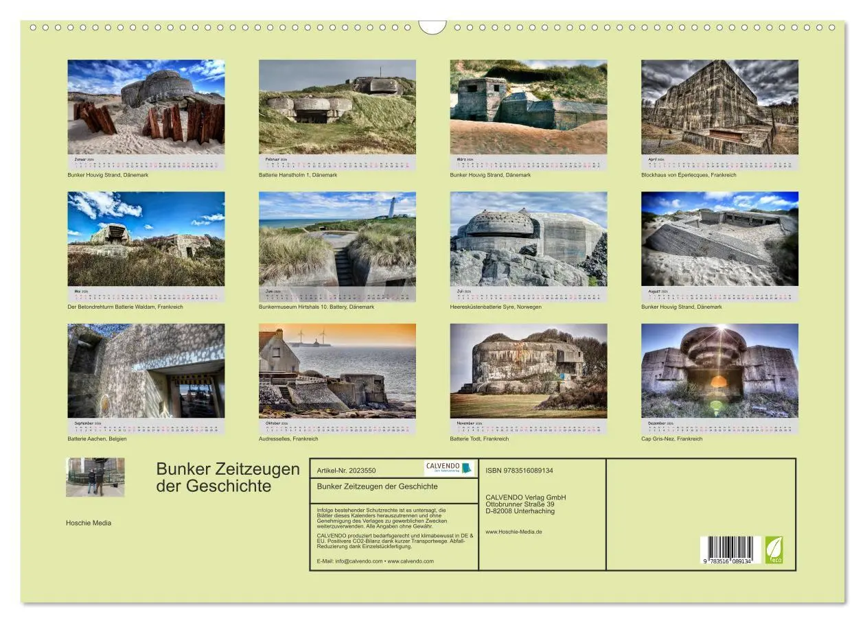865x623 pixels.
Task: Open the May Batterie Waldam photo
Action: tap(146, 239)
